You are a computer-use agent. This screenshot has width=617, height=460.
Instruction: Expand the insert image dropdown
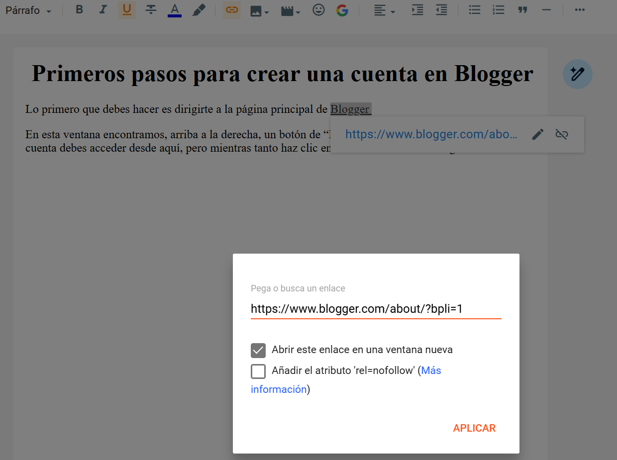(x=259, y=10)
